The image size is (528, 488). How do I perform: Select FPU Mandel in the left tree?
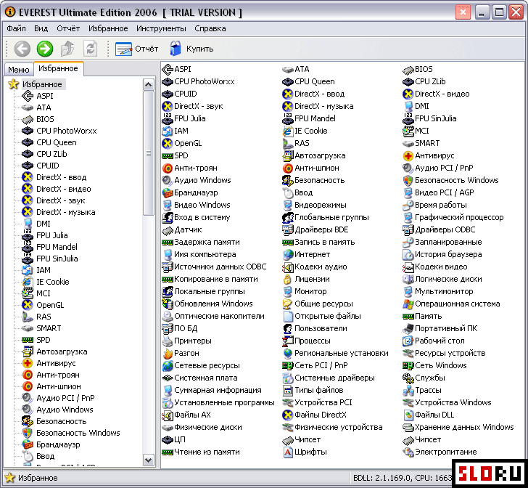(x=57, y=247)
